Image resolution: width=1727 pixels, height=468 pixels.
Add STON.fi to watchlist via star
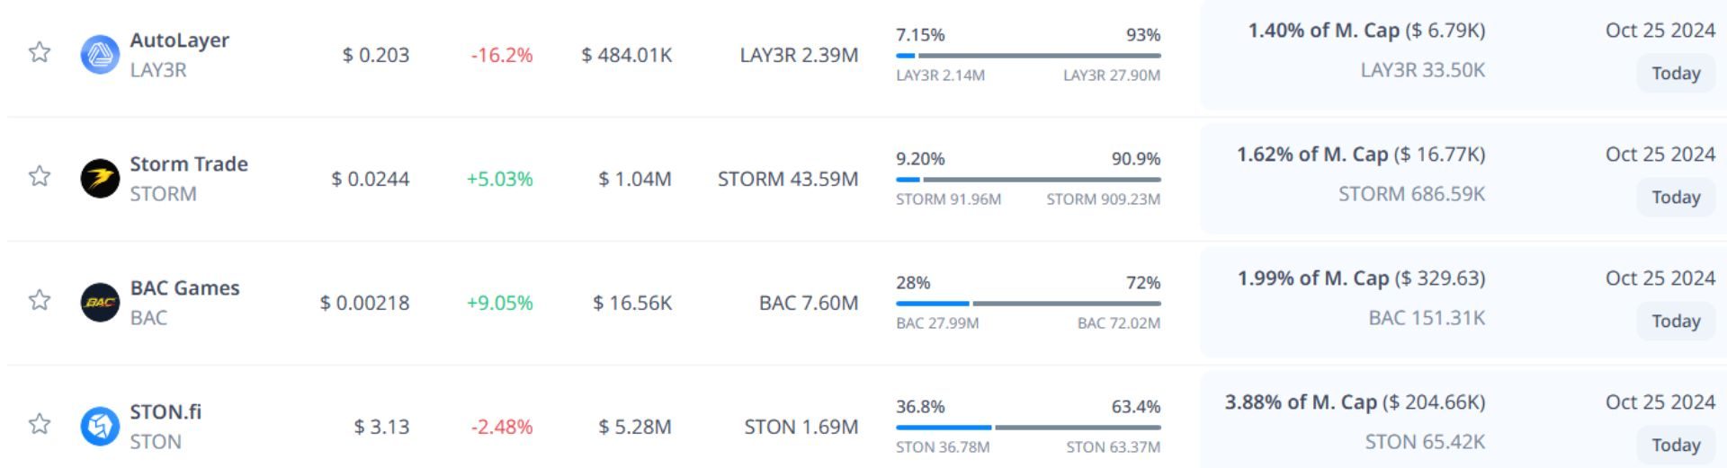(x=40, y=424)
